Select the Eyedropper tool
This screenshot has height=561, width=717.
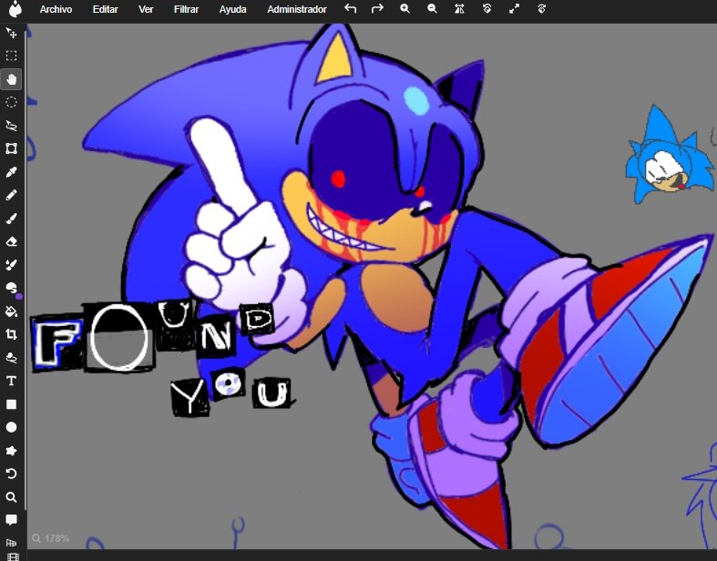tap(12, 172)
